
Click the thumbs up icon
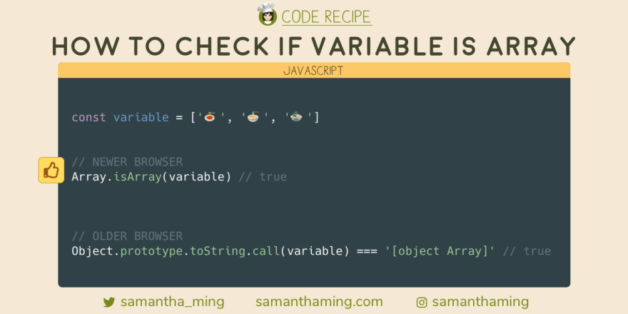[51, 171]
